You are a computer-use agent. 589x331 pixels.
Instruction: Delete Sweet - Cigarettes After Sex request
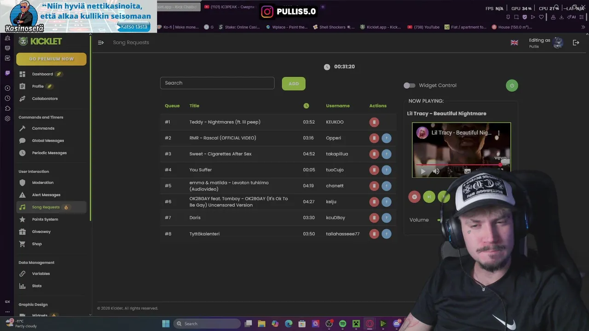coord(374,154)
